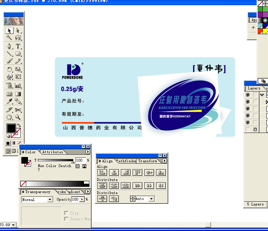The width and height of the screenshot is (268, 231).
Task: Pick from the grayscale color ramp
Action: [55, 184]
